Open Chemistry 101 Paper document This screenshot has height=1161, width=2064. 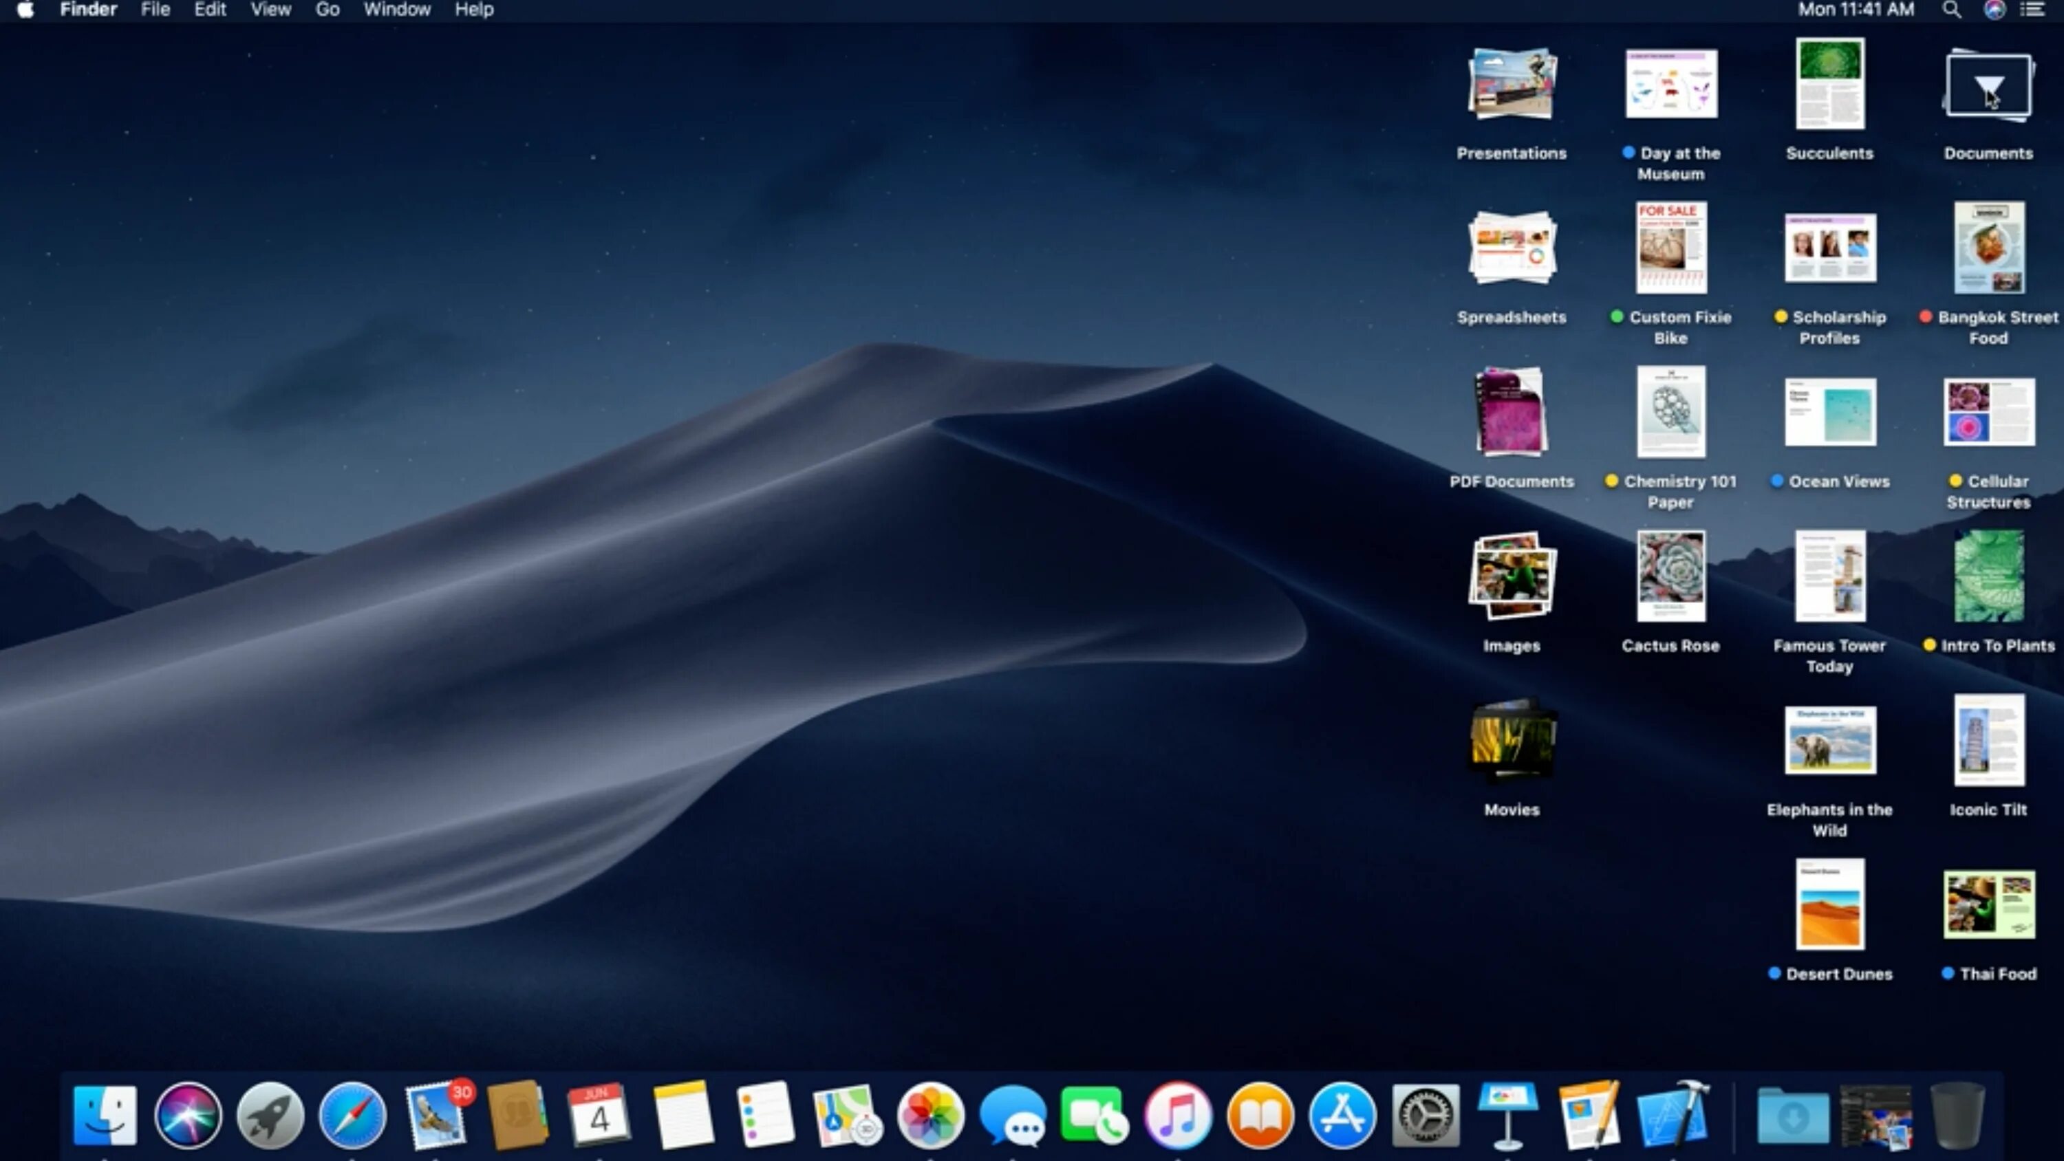1670,411
